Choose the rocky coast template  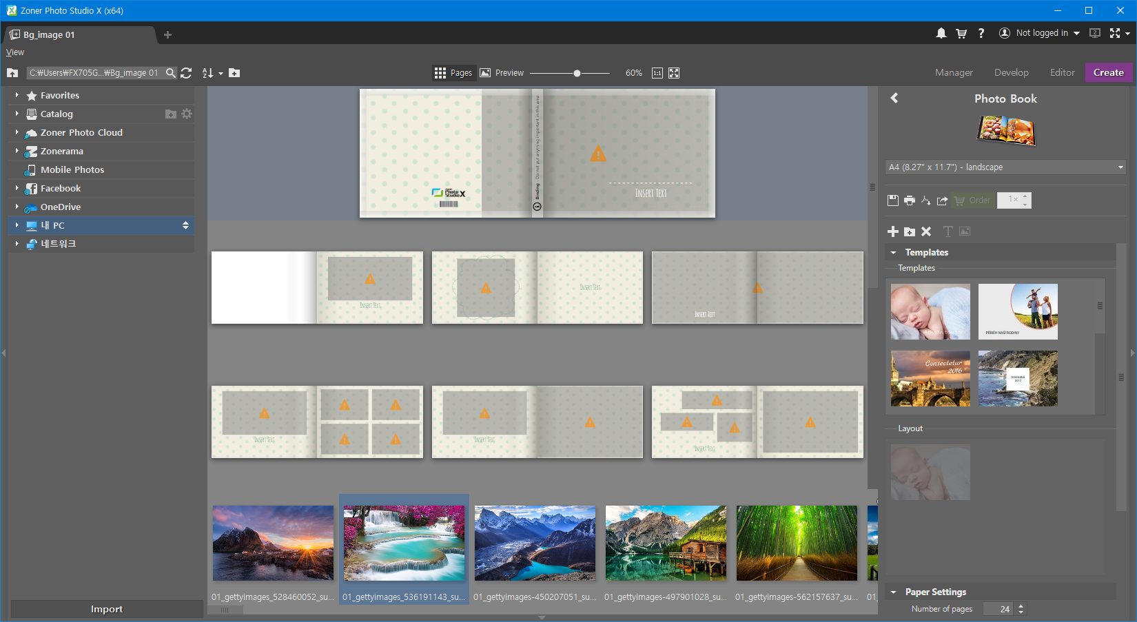[1018, 378]
